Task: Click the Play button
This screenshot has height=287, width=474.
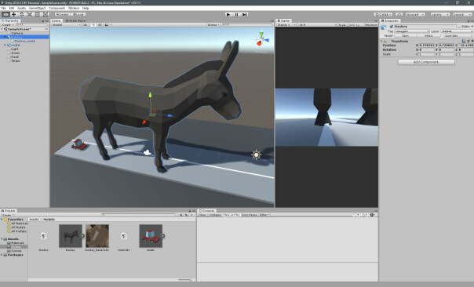Action: click(228, 14)
